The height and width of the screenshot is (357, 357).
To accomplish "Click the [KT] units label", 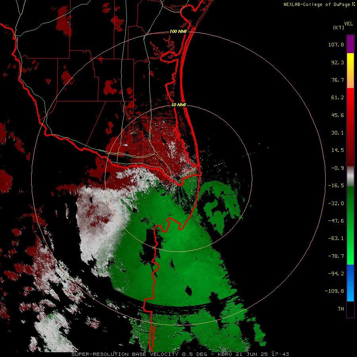I will (339, 27).
